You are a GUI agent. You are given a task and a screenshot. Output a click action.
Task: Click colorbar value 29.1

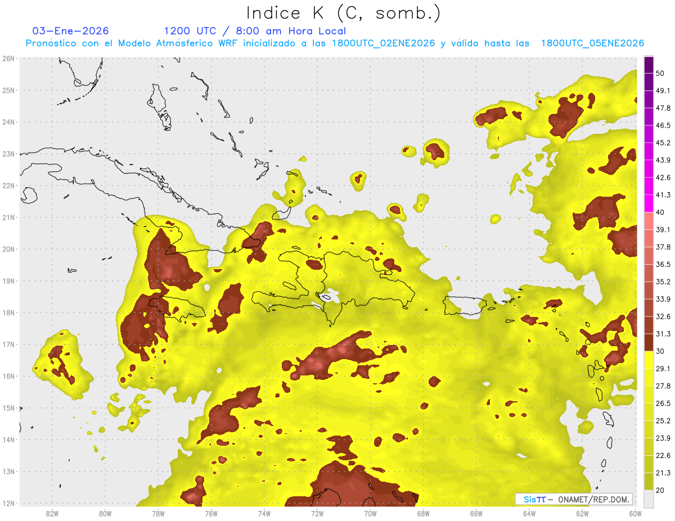663,369
